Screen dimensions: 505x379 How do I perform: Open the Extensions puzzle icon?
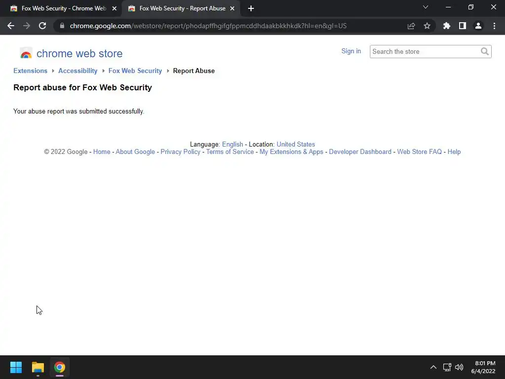447,26
